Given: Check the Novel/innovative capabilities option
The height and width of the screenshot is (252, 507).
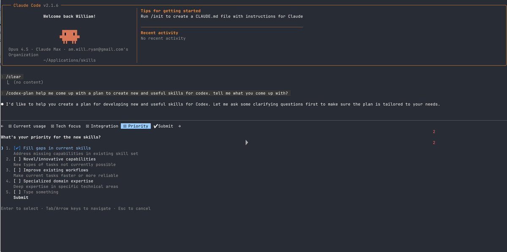Looking at the screenshot, I should [17, 159].
